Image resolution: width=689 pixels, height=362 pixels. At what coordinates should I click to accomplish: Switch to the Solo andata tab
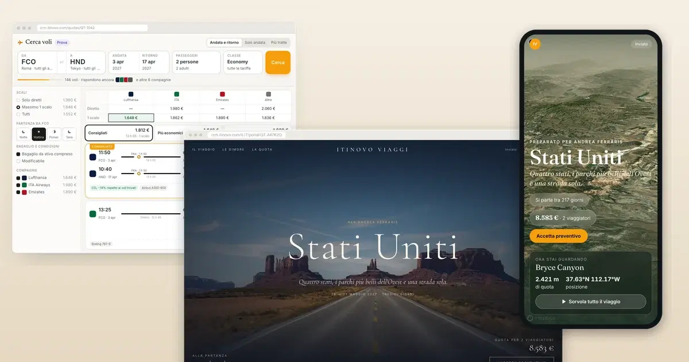tap(255, 43)
